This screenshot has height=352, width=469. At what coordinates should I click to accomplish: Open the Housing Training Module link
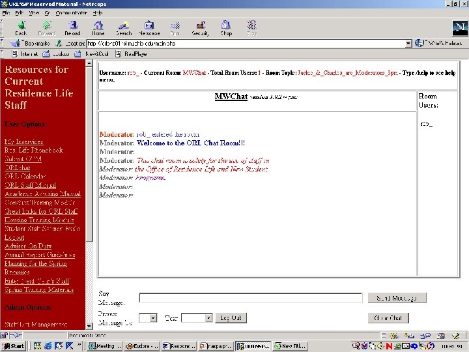(x=39, y=220)
